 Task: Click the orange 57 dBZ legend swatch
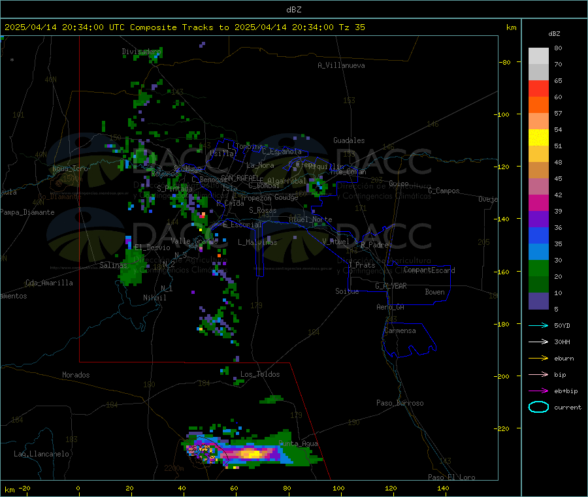click(x=538, y=104)
